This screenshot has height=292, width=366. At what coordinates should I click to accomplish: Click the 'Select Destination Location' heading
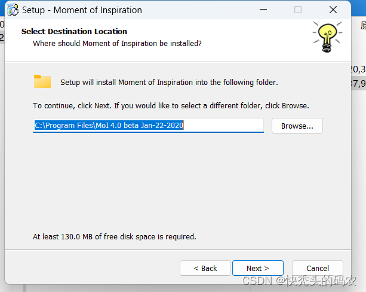click(x=74, y=31)
